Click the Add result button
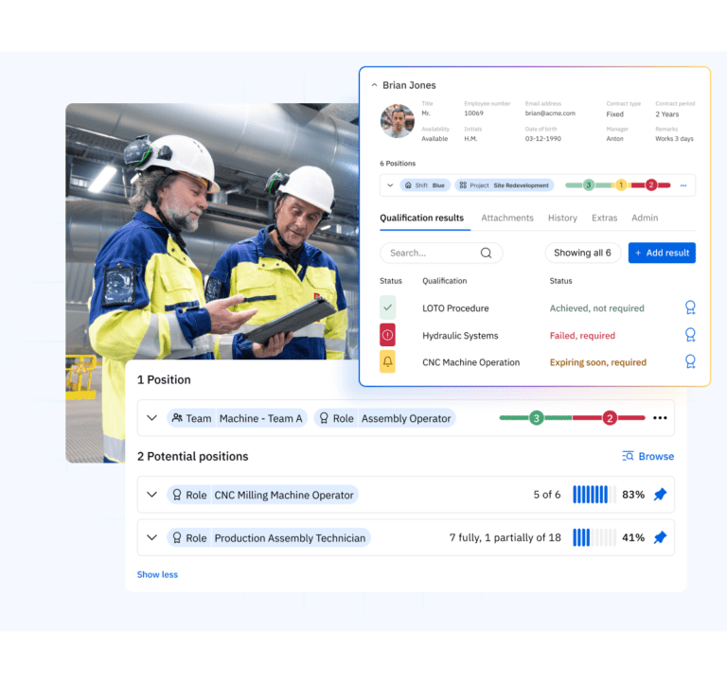This screenshot has height=683, width=727. [662, 253]
